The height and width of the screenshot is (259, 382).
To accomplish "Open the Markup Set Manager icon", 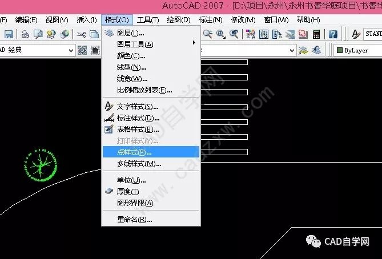I will coord(303,34).
